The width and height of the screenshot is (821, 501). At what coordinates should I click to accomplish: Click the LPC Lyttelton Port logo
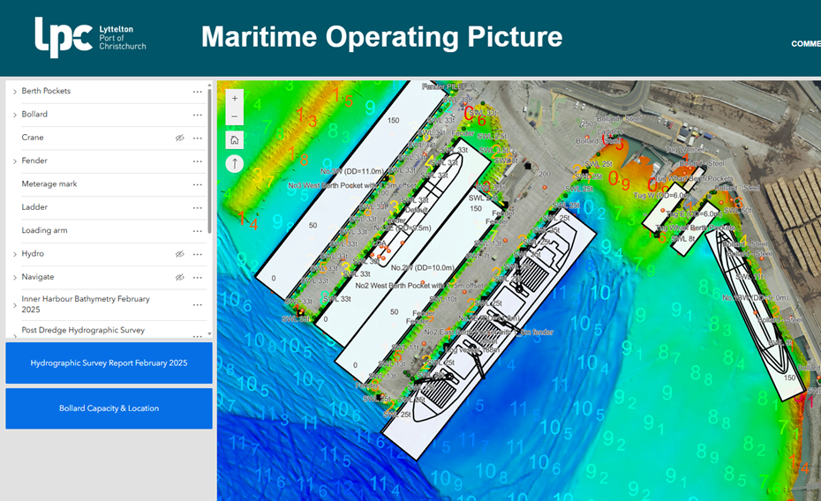(x=90, y=37)
